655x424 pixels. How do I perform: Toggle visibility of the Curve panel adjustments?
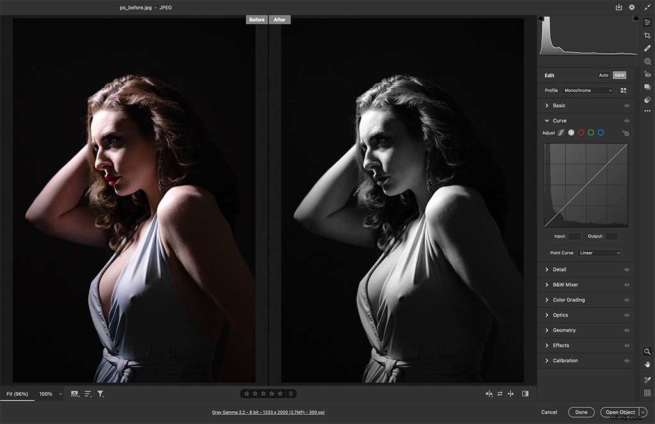coord(627,120)
